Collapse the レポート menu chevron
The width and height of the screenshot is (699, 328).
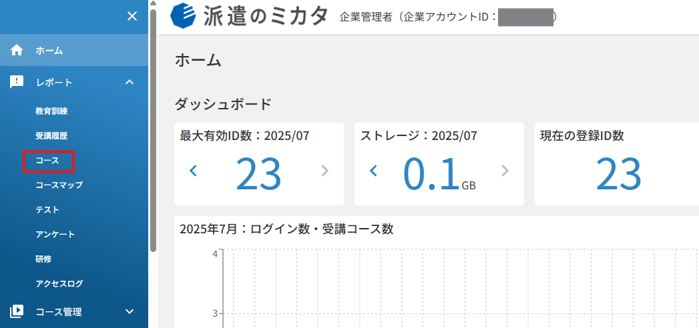[x=130, y=82]
